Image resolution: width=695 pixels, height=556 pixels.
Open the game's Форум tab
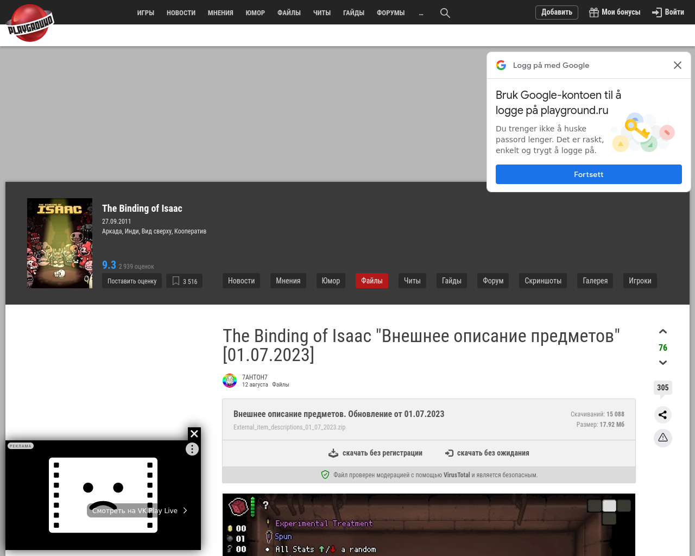(493, 281)
